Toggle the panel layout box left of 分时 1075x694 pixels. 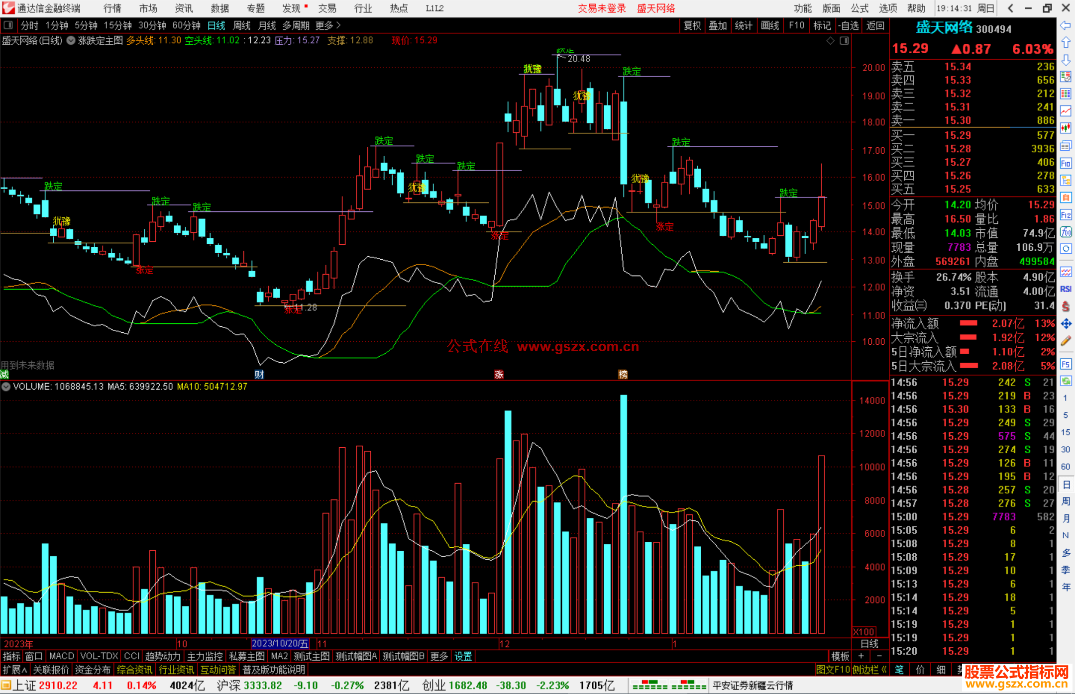click(8, 25)
